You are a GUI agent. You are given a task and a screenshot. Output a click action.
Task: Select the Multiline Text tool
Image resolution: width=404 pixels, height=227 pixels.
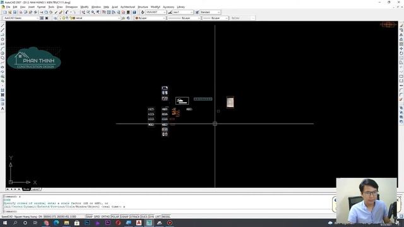click(x=3, y=109)
